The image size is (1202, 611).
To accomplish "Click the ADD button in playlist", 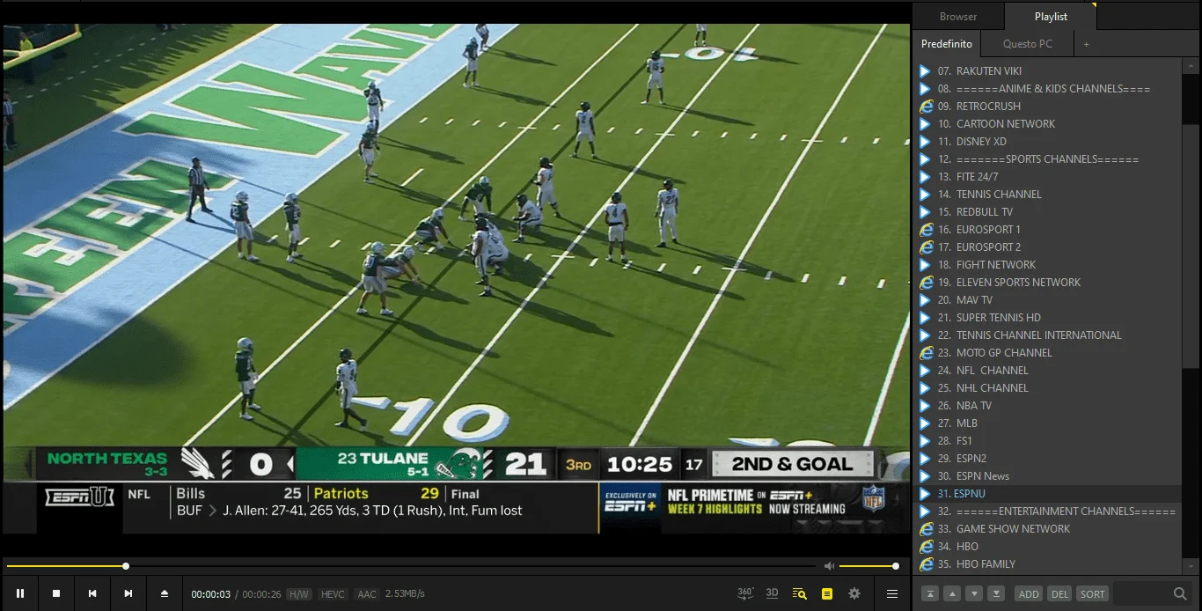I will [1029, 593].
